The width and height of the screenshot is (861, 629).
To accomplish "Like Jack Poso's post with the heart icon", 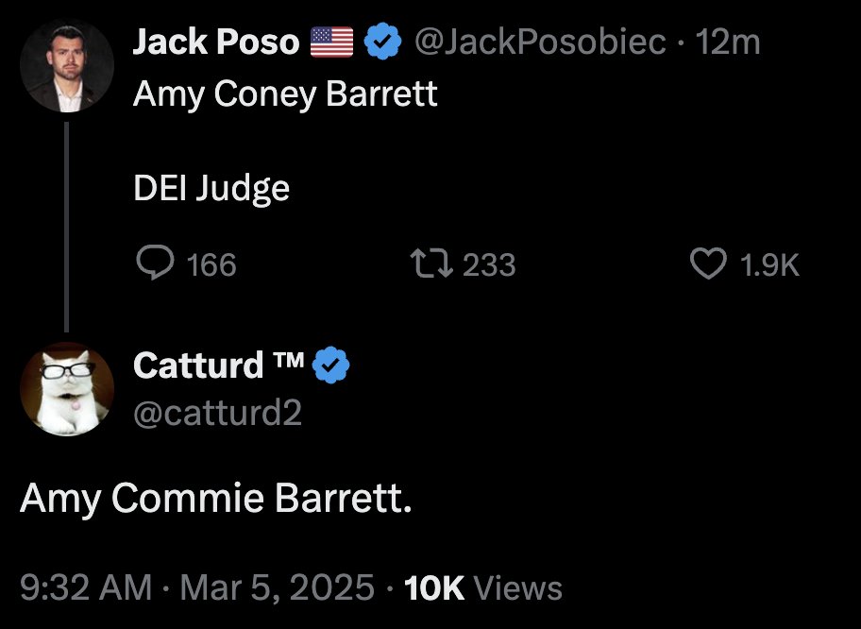I will click(709, 263).
